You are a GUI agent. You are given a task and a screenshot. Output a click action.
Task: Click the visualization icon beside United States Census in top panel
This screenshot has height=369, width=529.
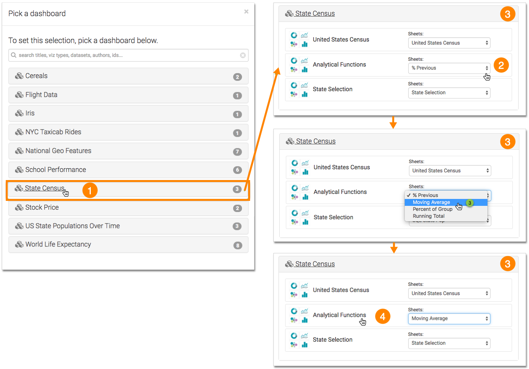pos(299,40)
